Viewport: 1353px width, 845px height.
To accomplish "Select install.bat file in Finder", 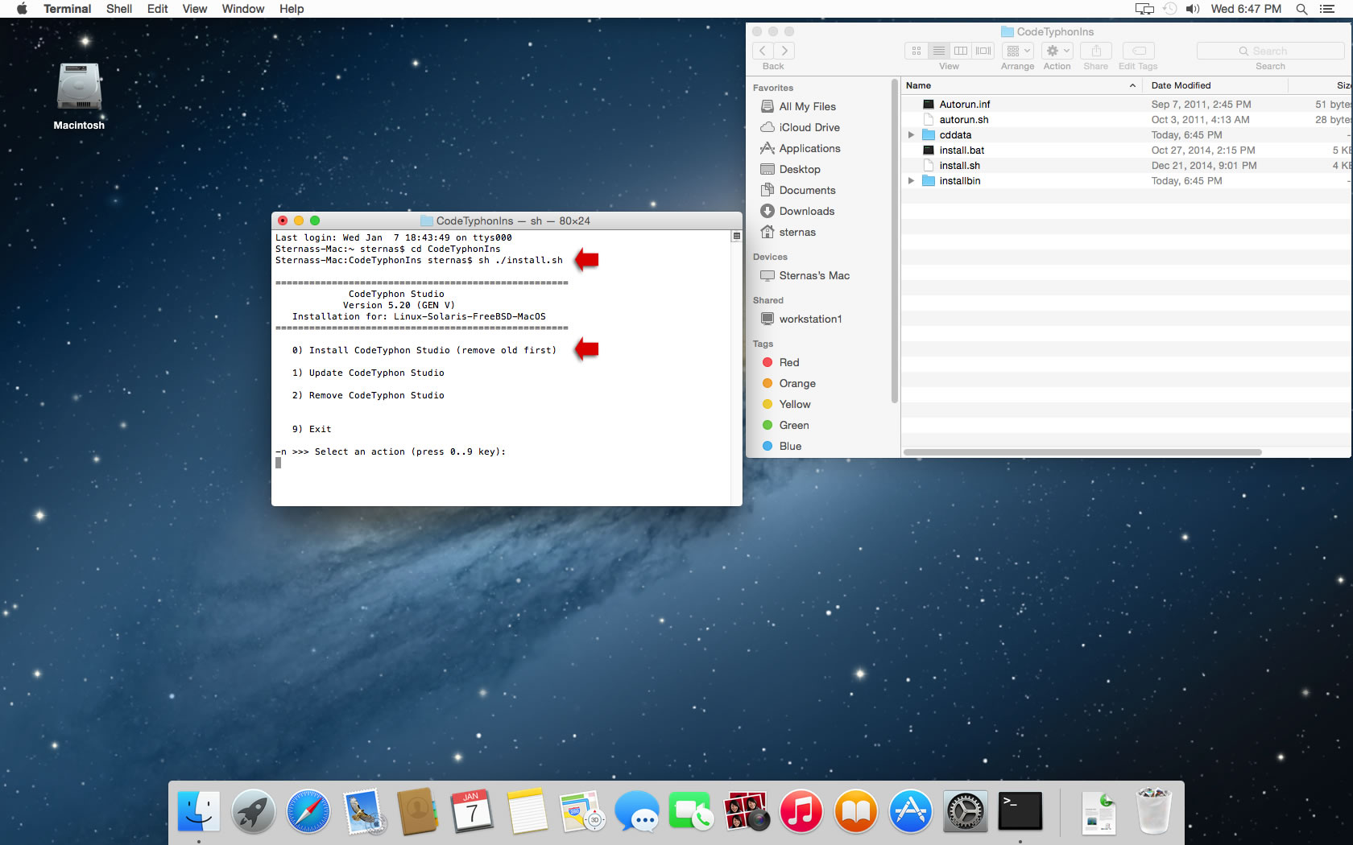I will [962, 150].
